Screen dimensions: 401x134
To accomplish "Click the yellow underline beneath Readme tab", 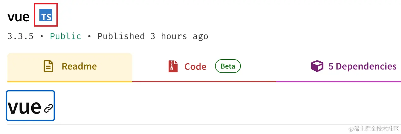I will [x=70, y=82].
